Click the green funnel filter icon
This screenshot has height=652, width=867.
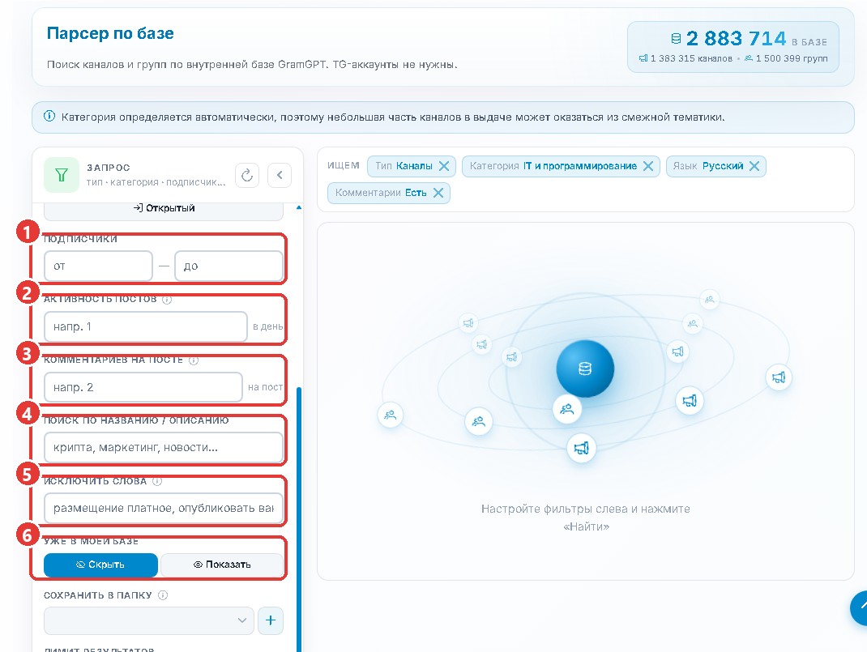pos(62,175)
